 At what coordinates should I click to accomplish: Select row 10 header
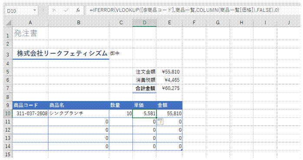[x=8, y=113]
